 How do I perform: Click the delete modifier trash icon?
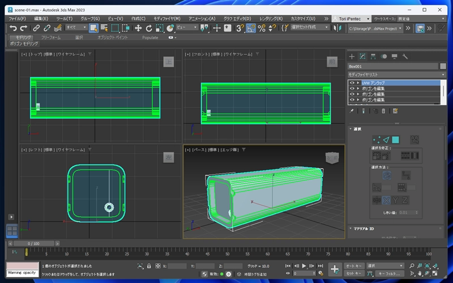click(x=383, y=111)
